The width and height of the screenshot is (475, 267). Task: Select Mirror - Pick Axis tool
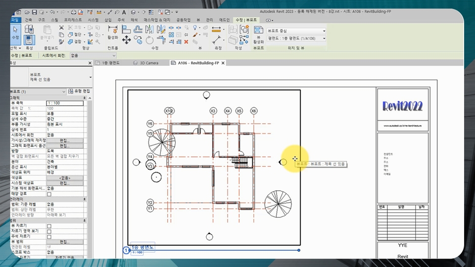point(149,29)
